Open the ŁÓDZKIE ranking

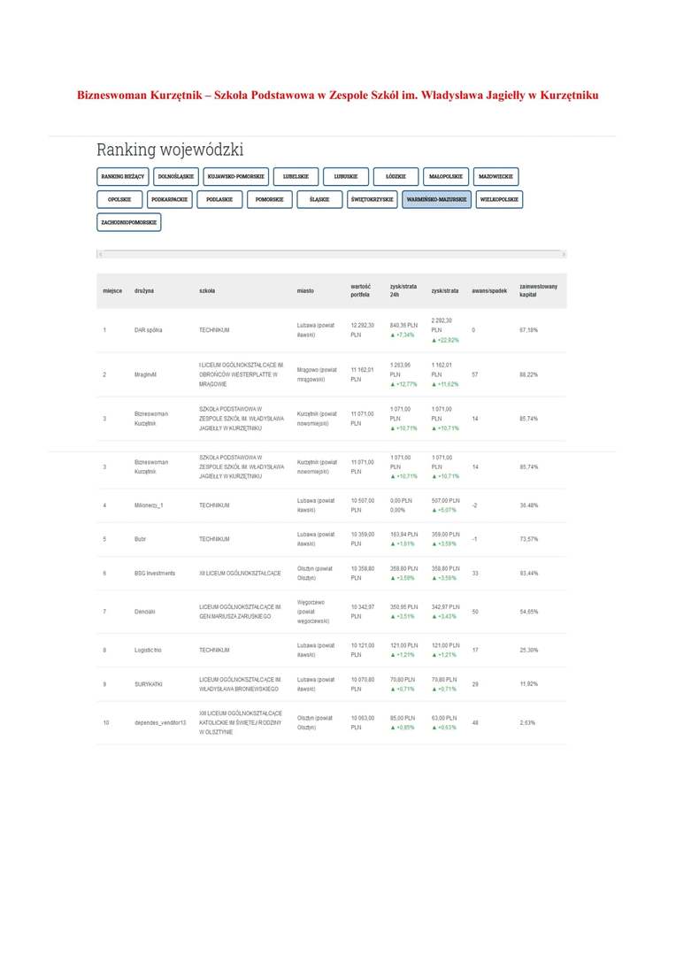point(396,176)
